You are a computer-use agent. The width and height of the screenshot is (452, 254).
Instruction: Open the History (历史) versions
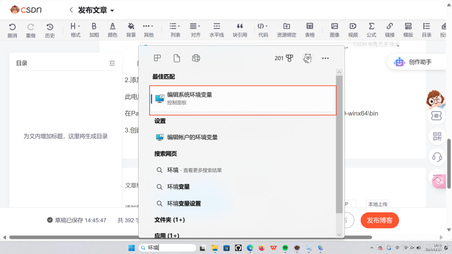tap(49, 30)
